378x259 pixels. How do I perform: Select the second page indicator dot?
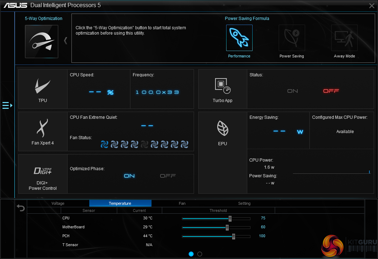(200, 254)
